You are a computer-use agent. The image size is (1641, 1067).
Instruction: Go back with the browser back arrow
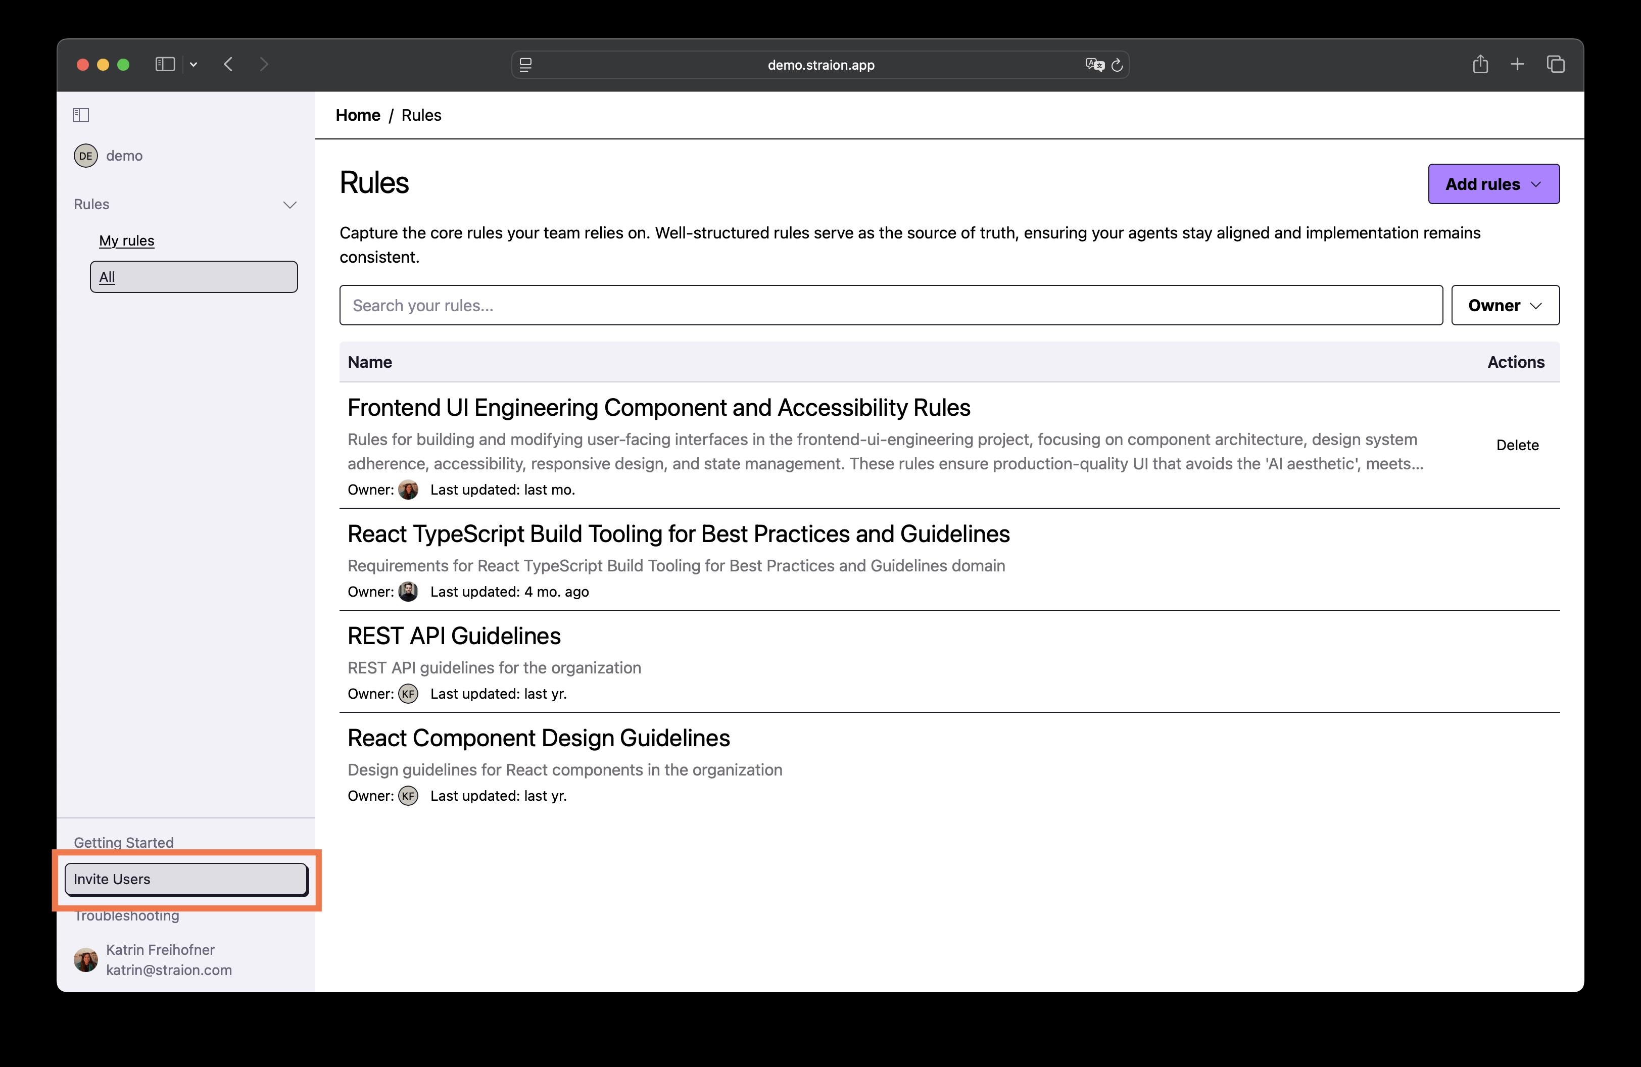coord(228,64)
